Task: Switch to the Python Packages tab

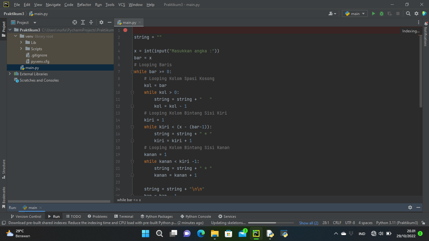Action: pos(157,216)
